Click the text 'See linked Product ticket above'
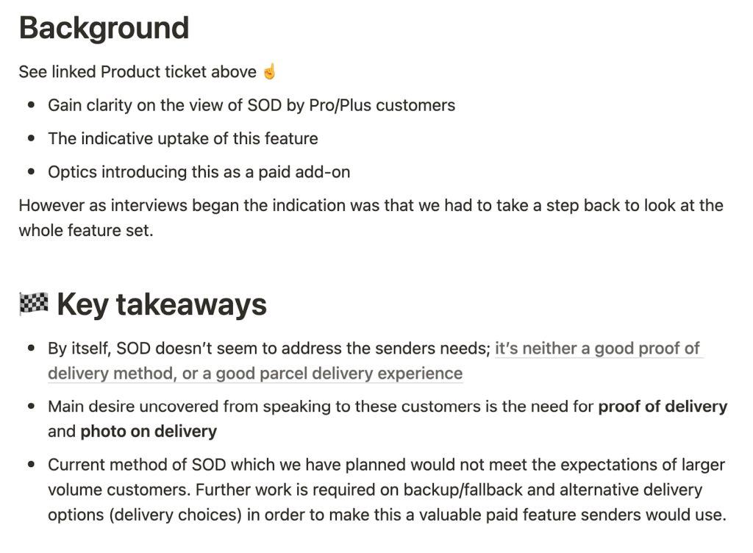 click(x=138, y=71)
